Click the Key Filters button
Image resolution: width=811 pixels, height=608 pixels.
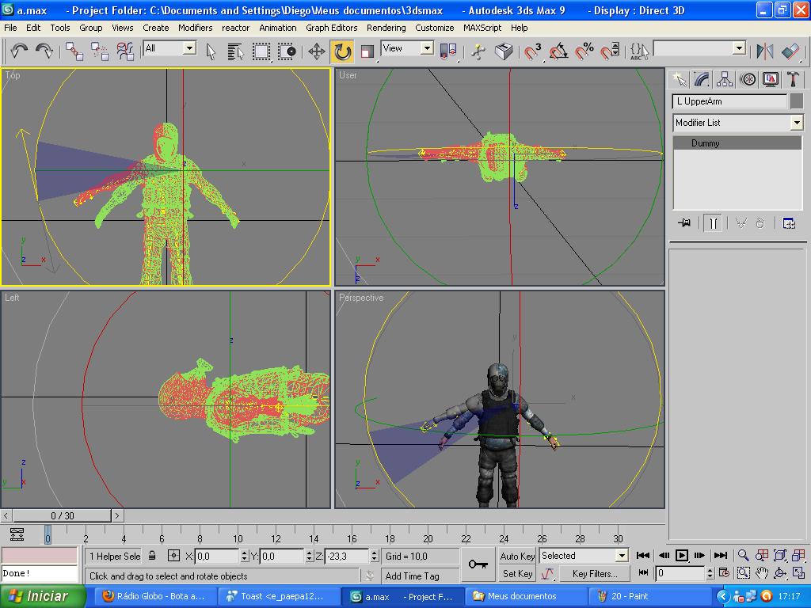click(x=593, y=573)
